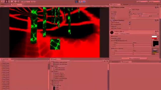Open the Shader dropdown
161x90 pixels.
pos(137,33)
